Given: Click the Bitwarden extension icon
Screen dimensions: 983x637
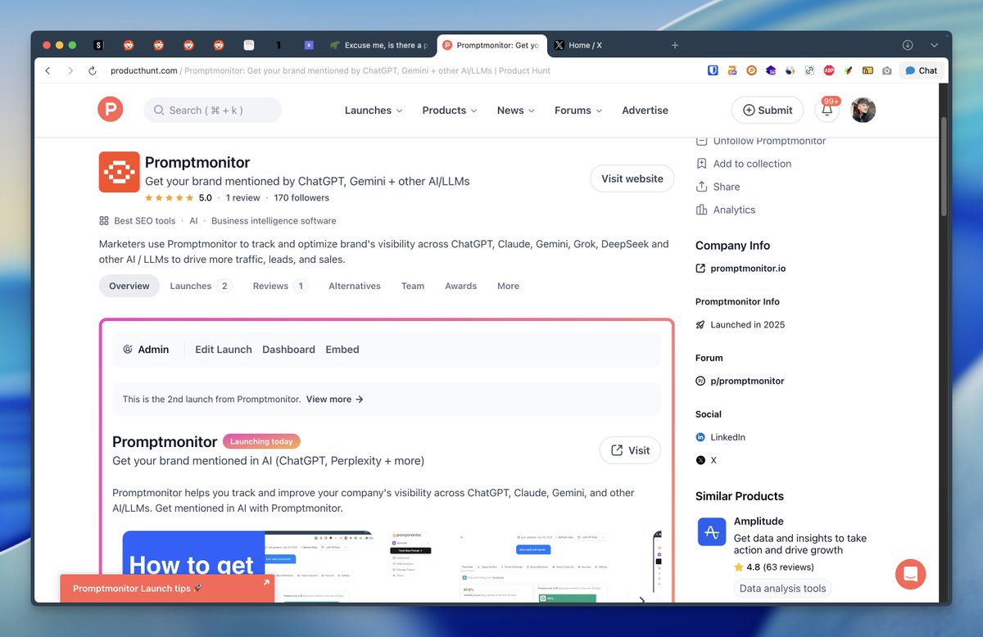Looking at the screenshot, I should pos(713,70).
